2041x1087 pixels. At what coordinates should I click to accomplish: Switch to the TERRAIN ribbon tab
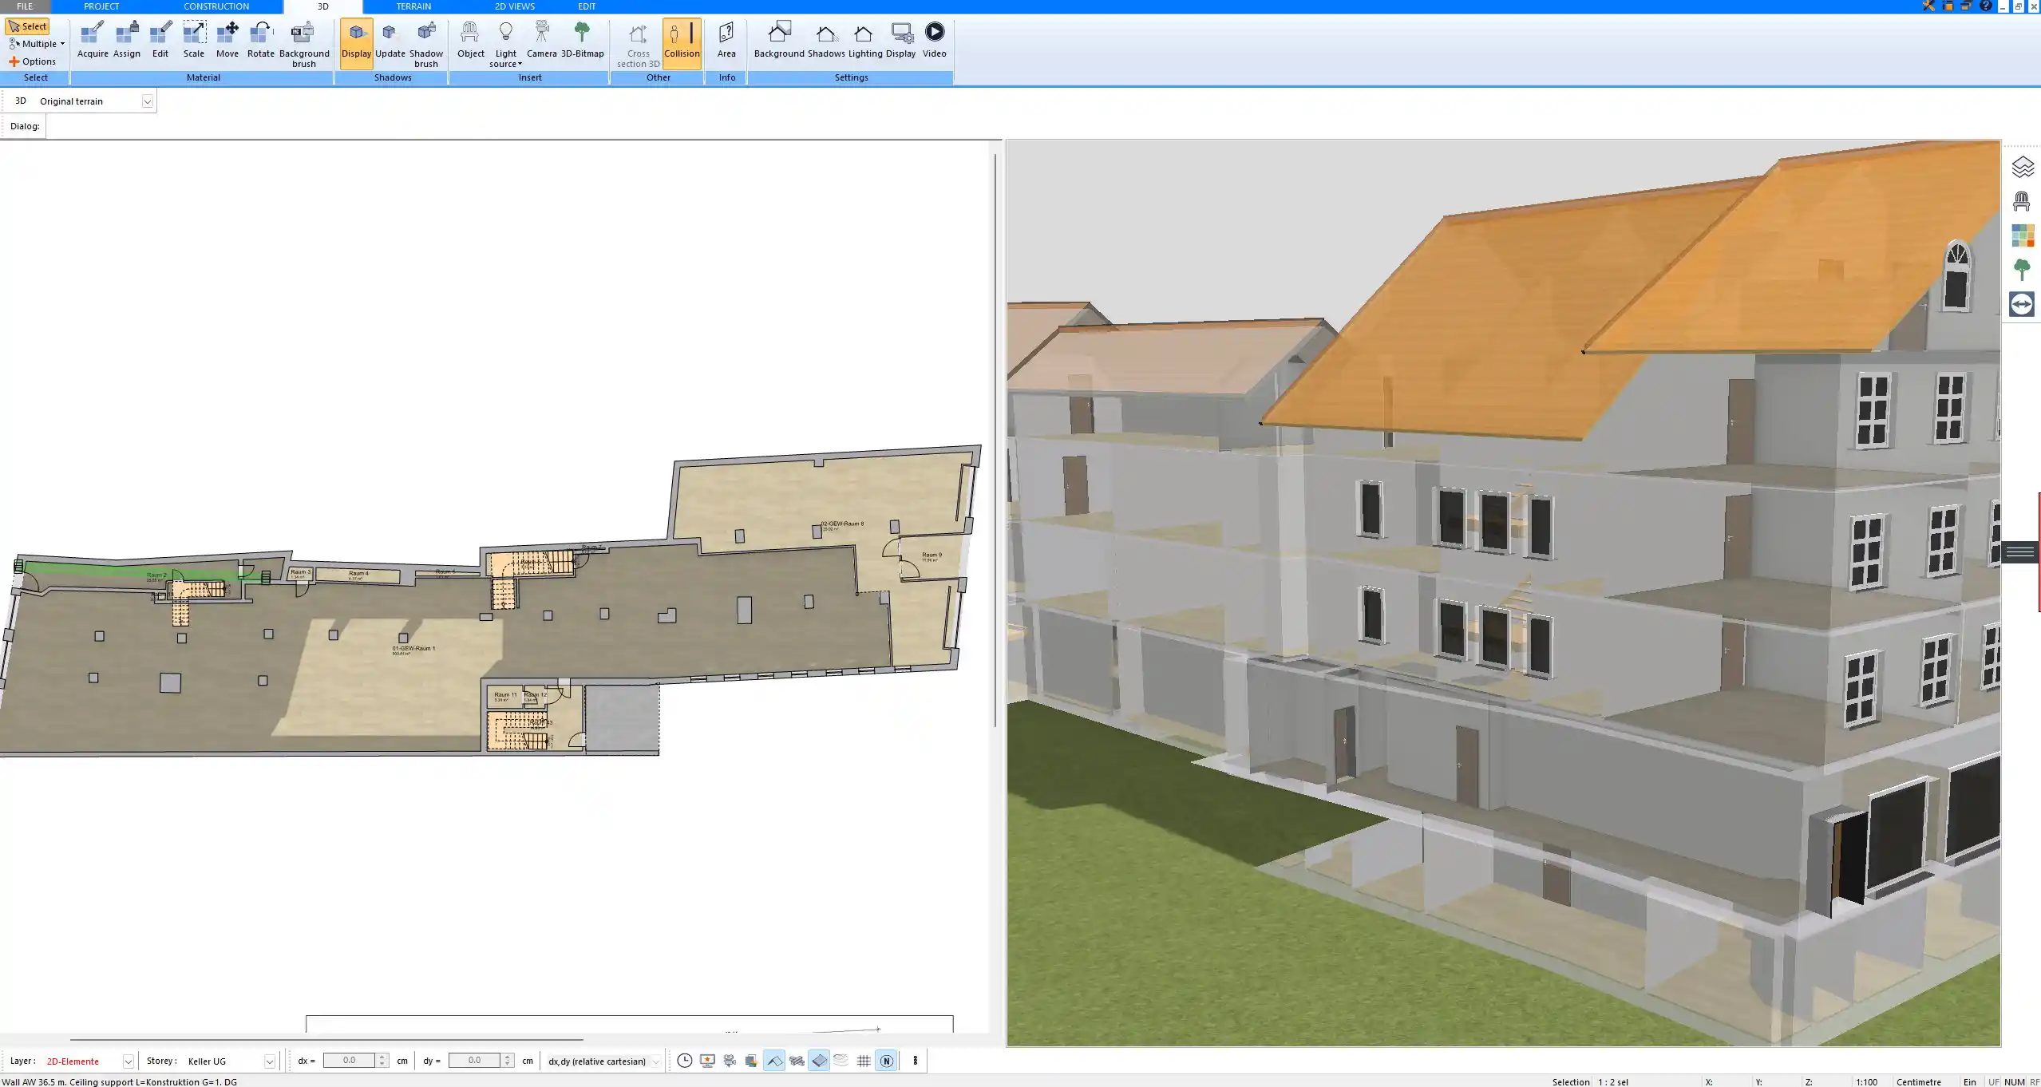(x=412, y=6)
